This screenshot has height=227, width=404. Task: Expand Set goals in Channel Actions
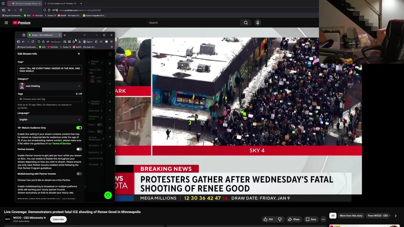pyautogui.click(x=95, y=164)
